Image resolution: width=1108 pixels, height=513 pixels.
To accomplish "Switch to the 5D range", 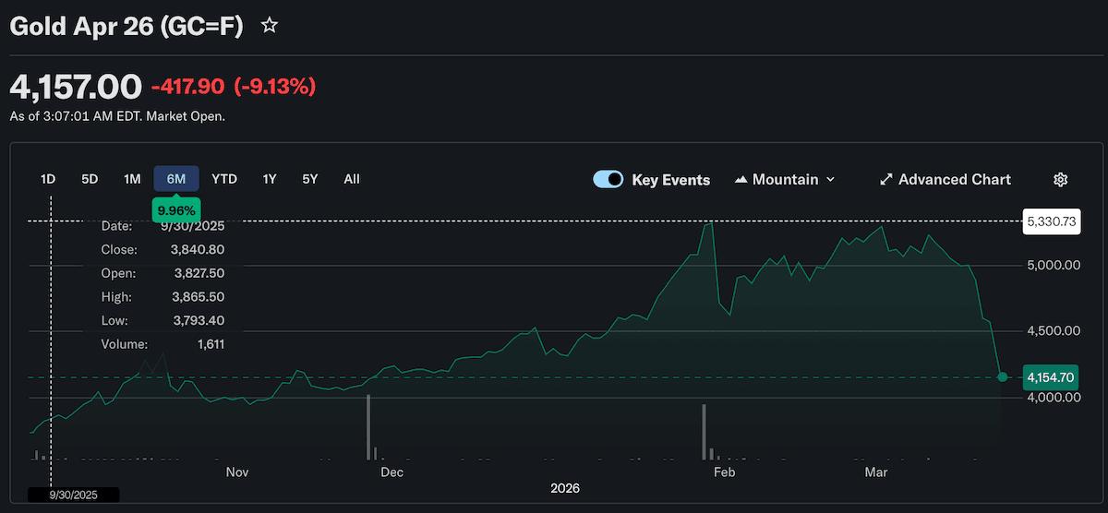I will click(90, 179).
